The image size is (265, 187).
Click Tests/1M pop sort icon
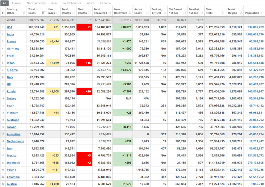(x=241, y=13)
